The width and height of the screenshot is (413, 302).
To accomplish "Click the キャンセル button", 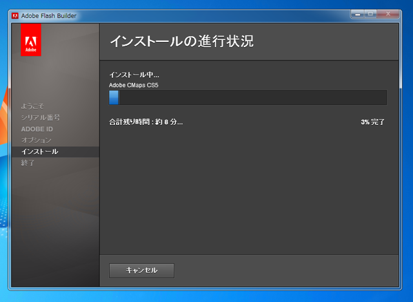I will 141,270.
